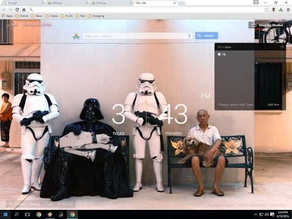292x219 pixels.
Task: Go back with the browser back arrow
Action: click(x=4, y=10)
